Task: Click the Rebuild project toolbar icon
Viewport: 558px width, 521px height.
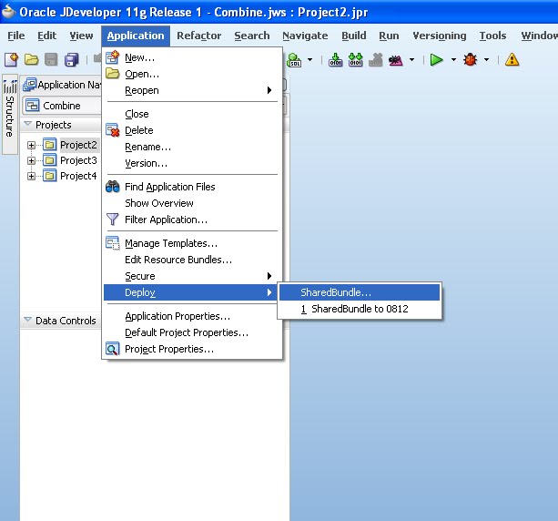Action: (x=356, y=59)
